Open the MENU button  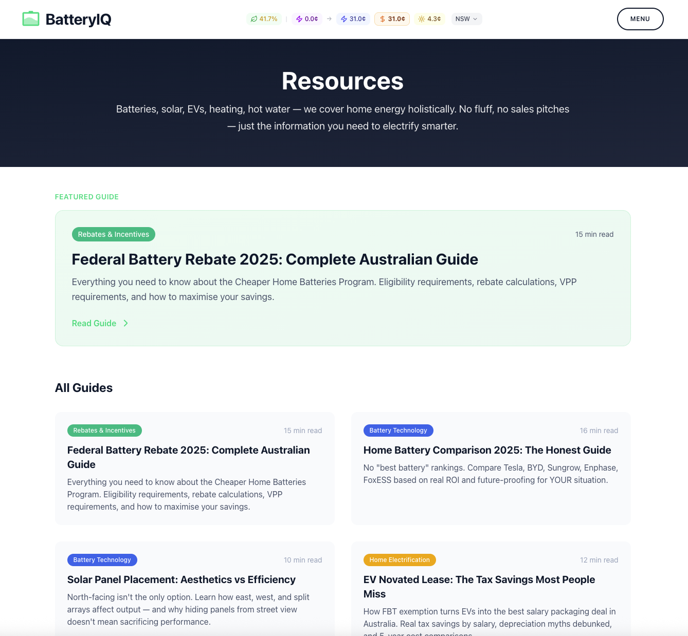(640, 18)
